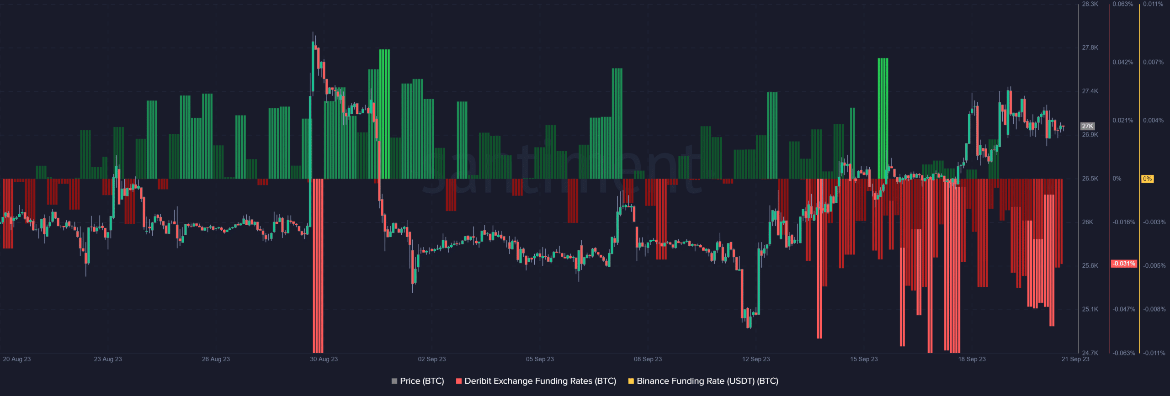The height and width of the screenshot is (396, 1170).
Task: Click the 26 Aug 23 date label
Action: 216,359
